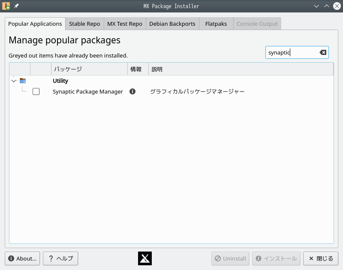Image resolution: width=343 pixels, height=270 pixels.
Task: Click the グラフィカルパッケージマネージャー description
Action: pos(197,91)
